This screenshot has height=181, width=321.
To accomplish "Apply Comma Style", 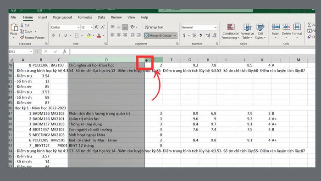I will (201, 35).
